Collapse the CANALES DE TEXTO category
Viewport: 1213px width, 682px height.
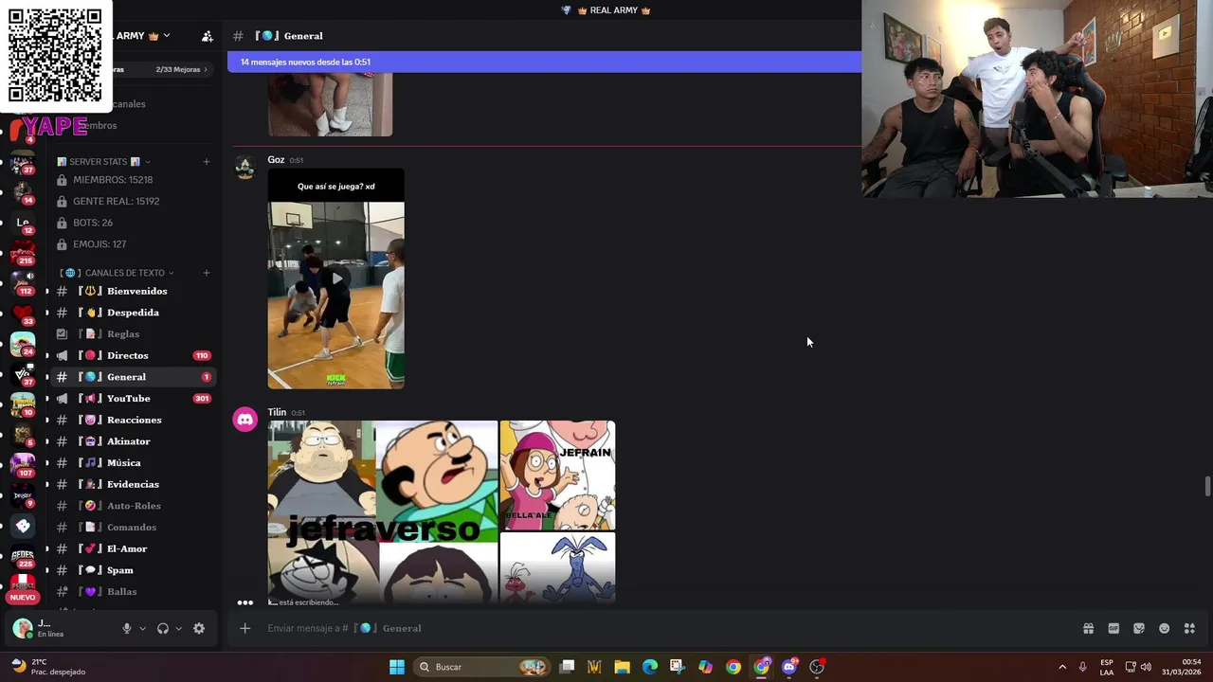(x=118, y=273)
